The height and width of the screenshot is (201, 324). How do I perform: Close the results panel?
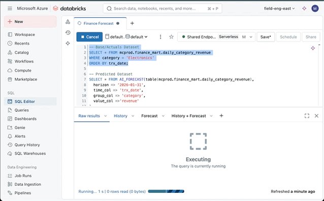(316, 116)
